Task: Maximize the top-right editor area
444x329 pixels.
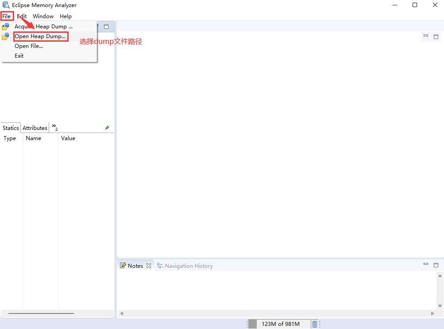Action: click(x=436, y=37)
